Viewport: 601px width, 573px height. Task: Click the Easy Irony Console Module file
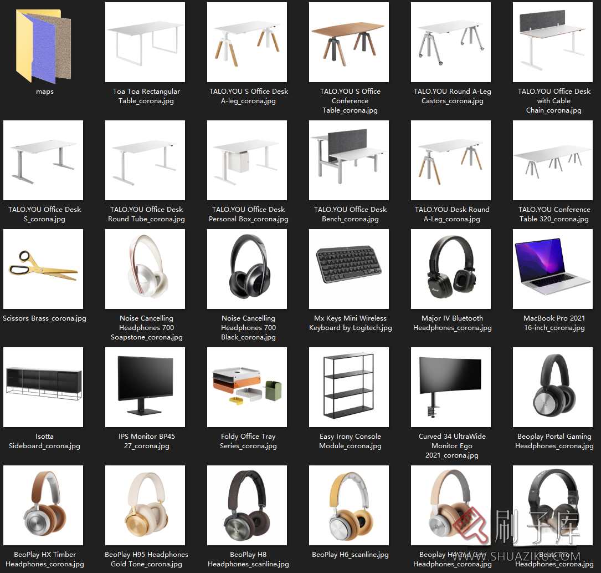(x=349, y=387)
